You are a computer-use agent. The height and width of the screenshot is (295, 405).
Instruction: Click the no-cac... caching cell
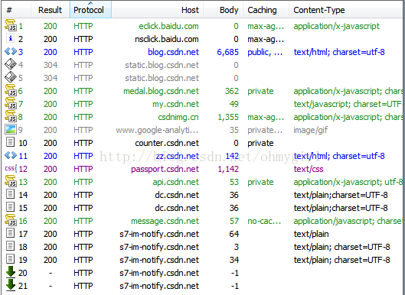pyautogui.click(x=264, y=221)
